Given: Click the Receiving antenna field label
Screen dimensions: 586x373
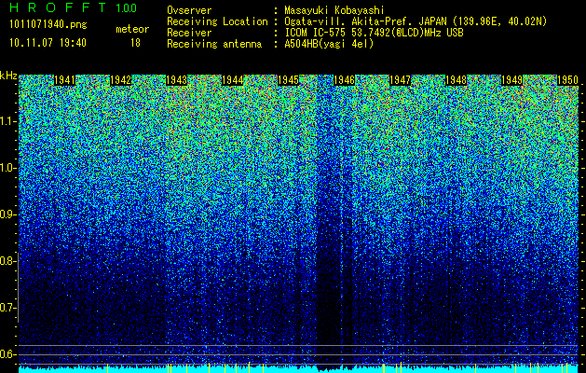Looking at the screenshot, I should pos(214,44).
